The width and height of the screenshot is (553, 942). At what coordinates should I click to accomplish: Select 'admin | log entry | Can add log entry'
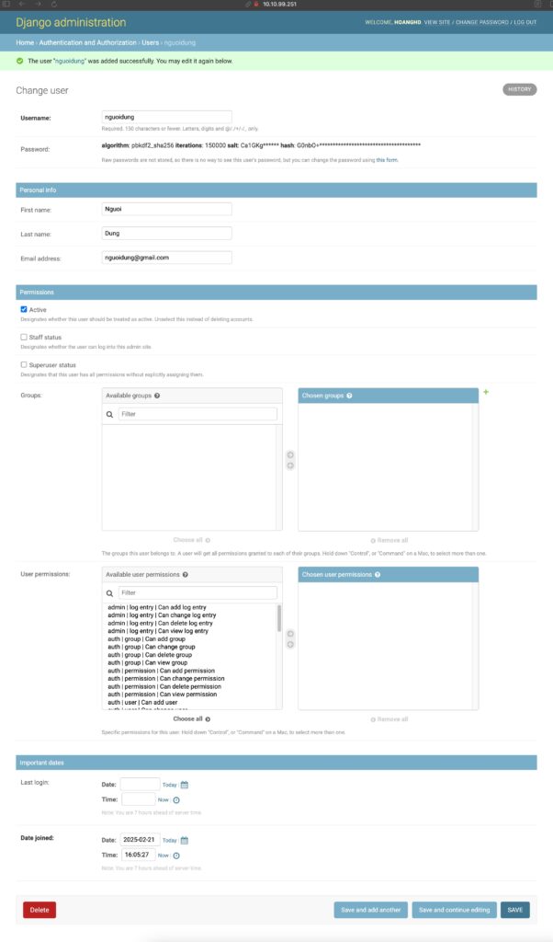click(x=157, y=607)
